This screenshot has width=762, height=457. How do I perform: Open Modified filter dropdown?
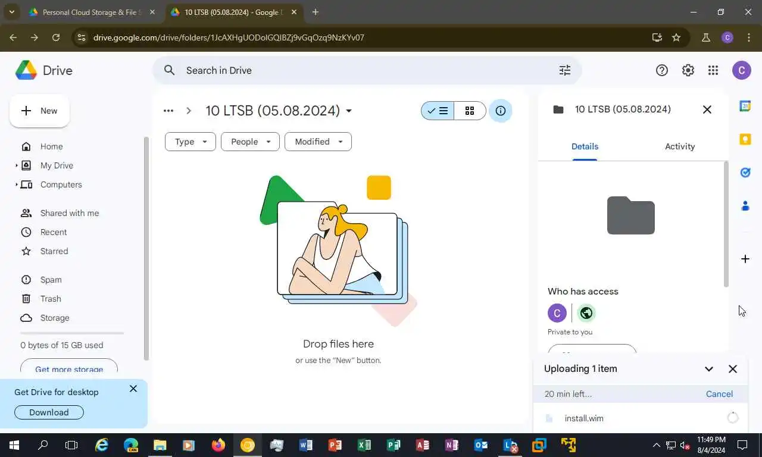pyautogui.click(x=318, y=142)
